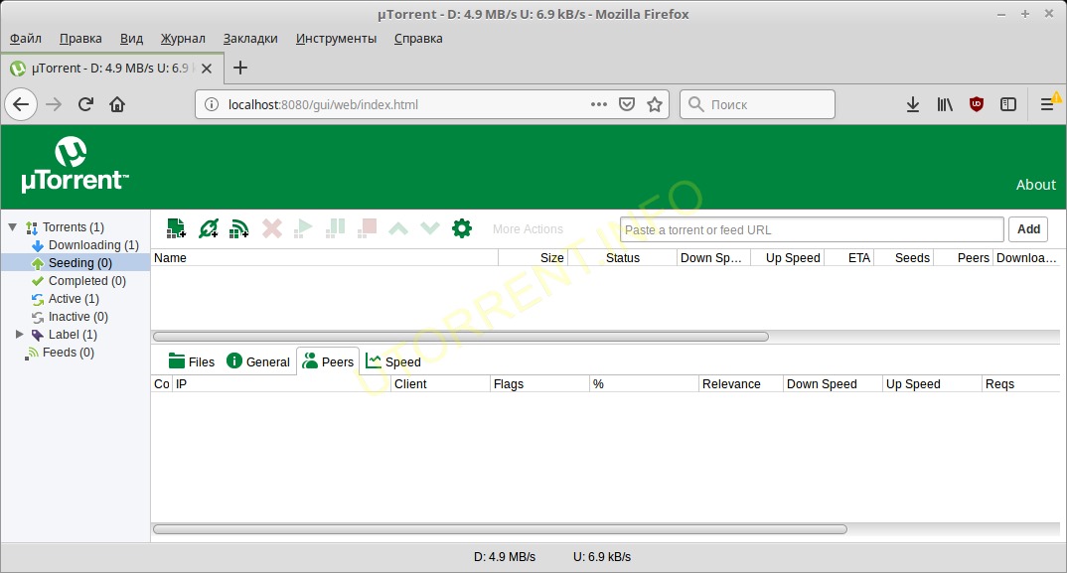Click the Add RSS Feed icon

[x=238, y=228]
